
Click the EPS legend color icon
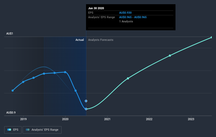click(9, 130)
